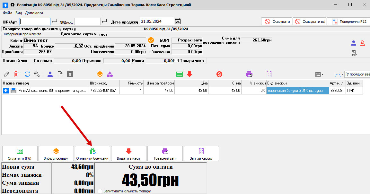Click the blue refresh arrows icon
This screenshot has width=370, height=194.
pos(27,74)
